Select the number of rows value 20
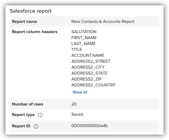Screen dimensions: 169x140 (74, 104)
